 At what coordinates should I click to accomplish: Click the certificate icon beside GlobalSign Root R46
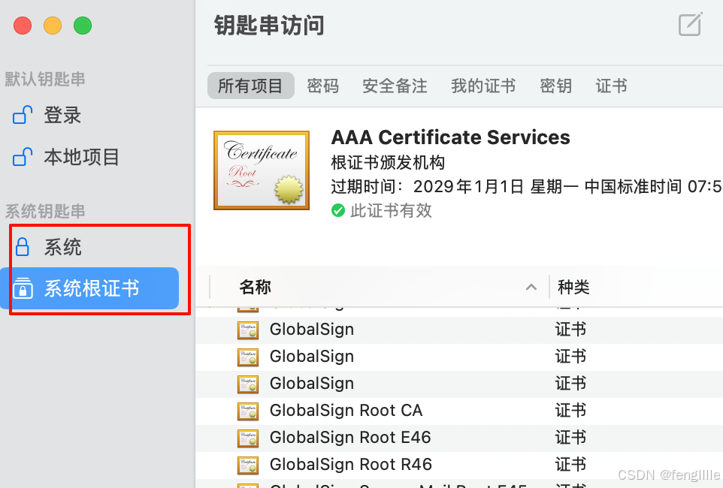point(248,465)
